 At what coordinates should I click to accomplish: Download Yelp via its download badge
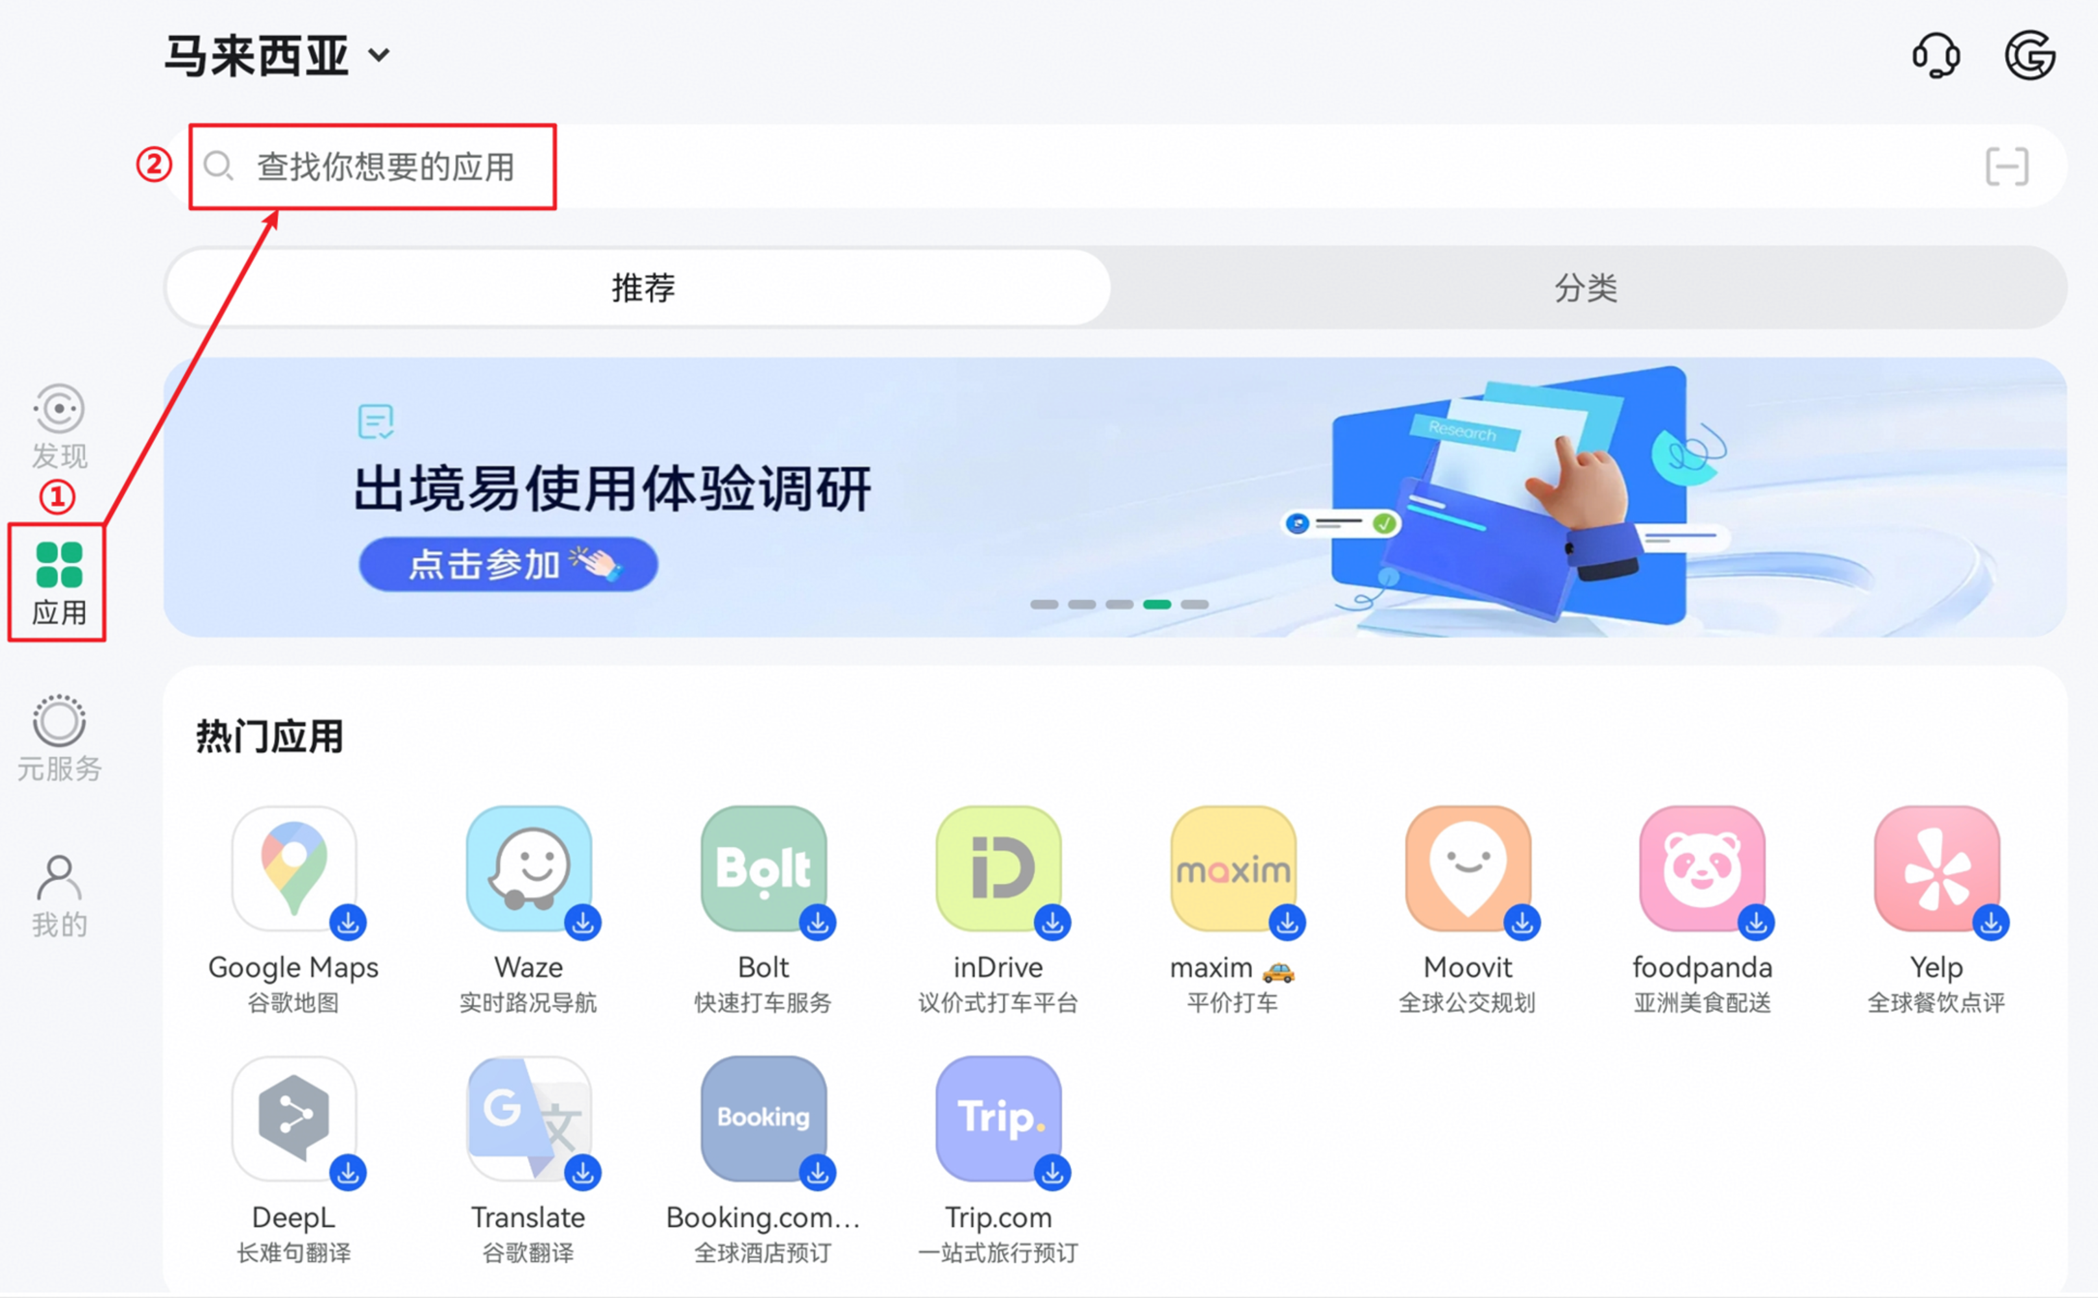1992,923
